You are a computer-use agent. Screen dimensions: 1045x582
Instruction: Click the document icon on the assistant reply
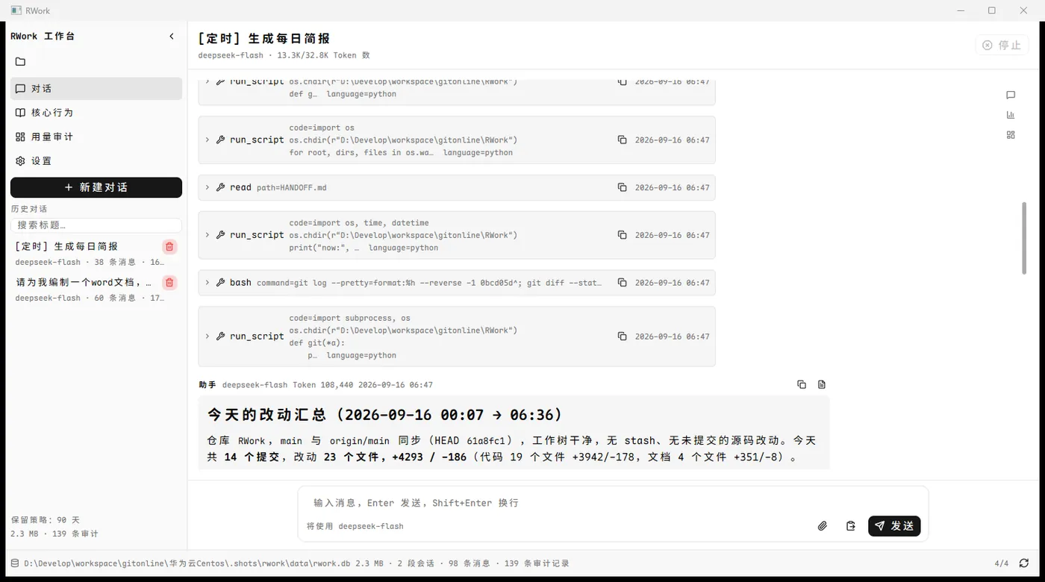822,384
